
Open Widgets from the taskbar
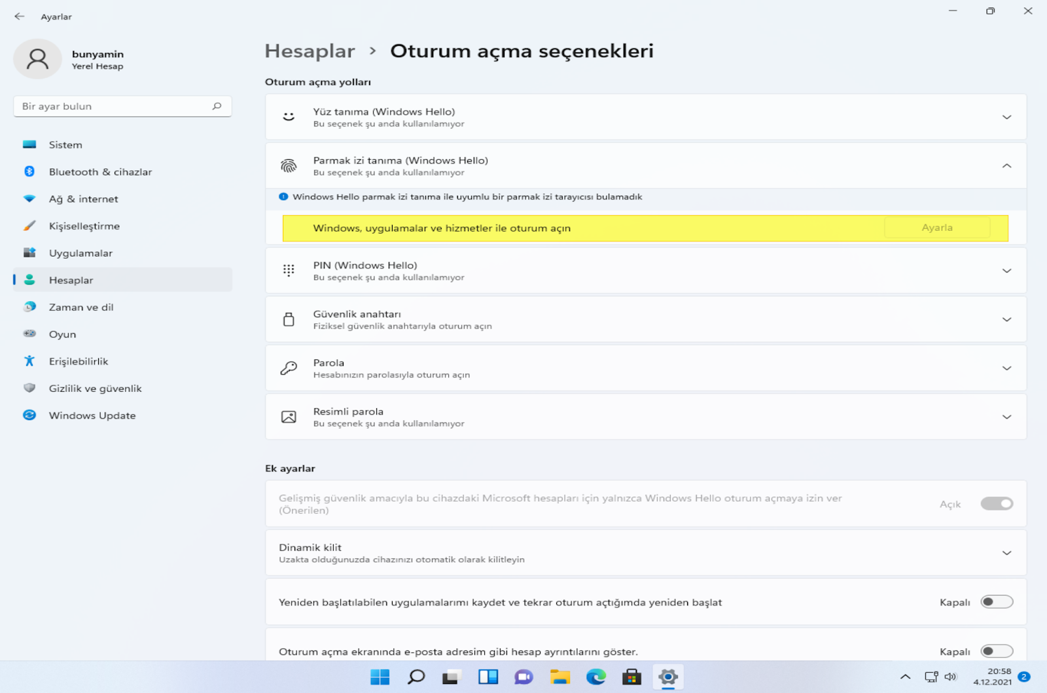pos(488,677)
